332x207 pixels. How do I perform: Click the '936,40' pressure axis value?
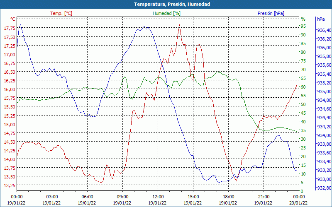pos(324,30)
